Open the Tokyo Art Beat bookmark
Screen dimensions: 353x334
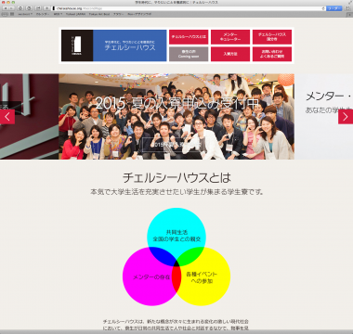(99, 14)
